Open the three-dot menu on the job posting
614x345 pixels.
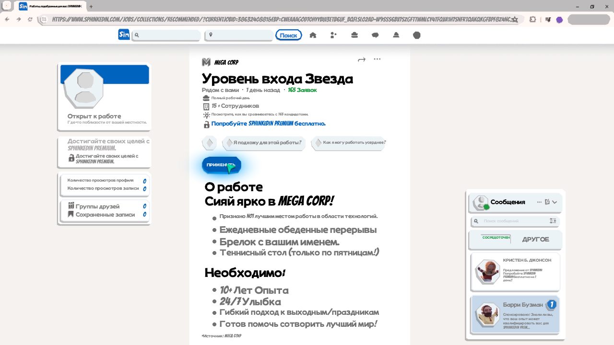click(377, 59)
